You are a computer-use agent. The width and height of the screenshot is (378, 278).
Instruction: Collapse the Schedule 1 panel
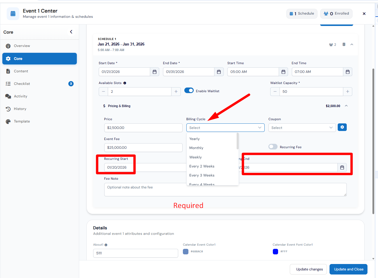pos(352,44)
